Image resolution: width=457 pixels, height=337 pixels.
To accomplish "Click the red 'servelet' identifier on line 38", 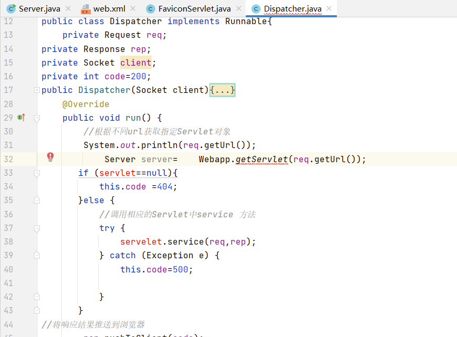I will pos(141,241).
